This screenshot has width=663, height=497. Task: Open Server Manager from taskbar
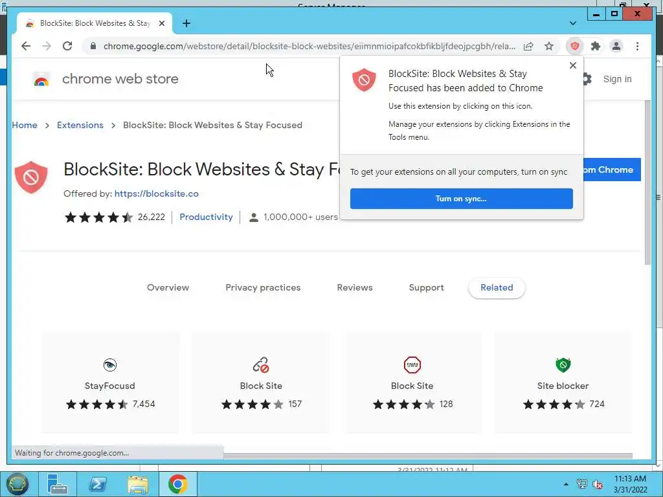point(57,484)
